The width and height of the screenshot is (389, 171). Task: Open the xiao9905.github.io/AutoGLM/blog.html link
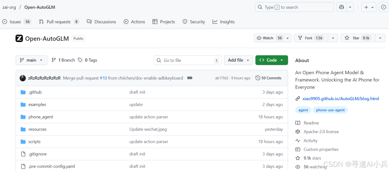click(x=341, y=99)
